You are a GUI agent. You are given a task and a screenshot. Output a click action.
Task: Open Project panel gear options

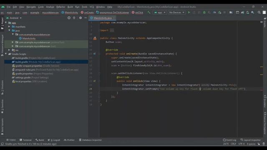click(81, 18)
